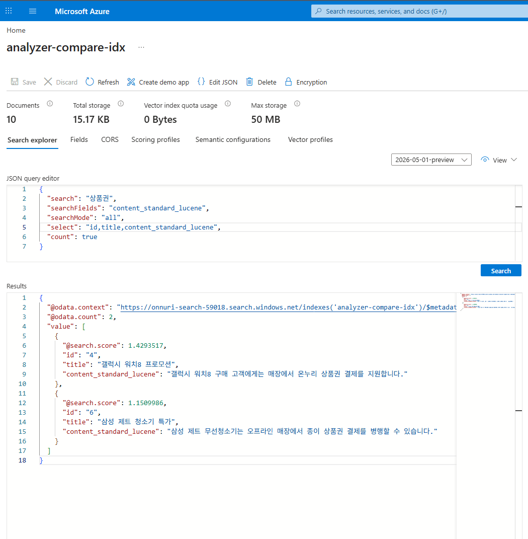Click the "searchMode": "all" line
528x539 pixels.
click(85, 218)
